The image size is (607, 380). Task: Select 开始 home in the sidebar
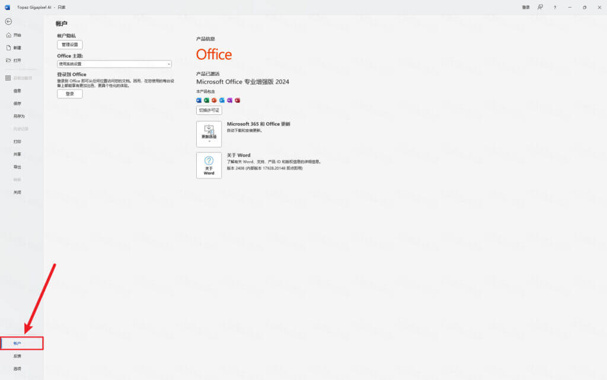coord(17,35)
